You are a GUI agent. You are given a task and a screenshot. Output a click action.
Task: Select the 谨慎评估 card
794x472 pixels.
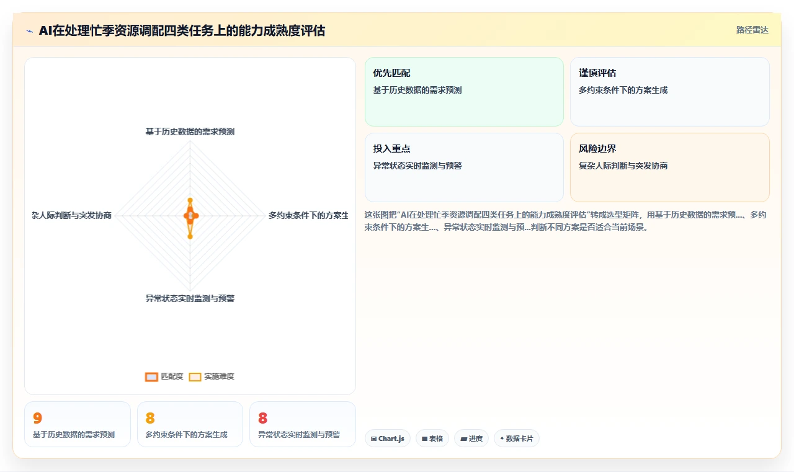[x=670, y=92]
